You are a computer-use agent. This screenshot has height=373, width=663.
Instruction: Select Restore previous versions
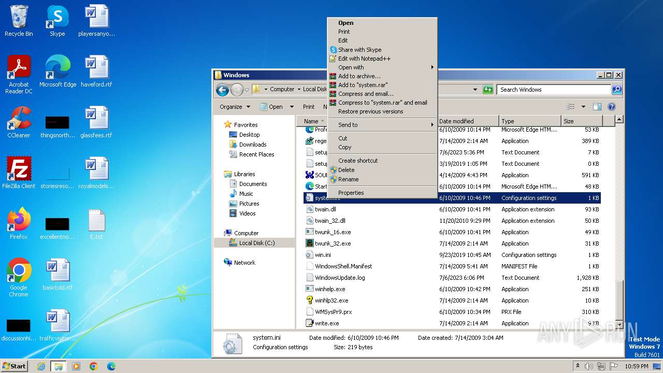point(382,111)
